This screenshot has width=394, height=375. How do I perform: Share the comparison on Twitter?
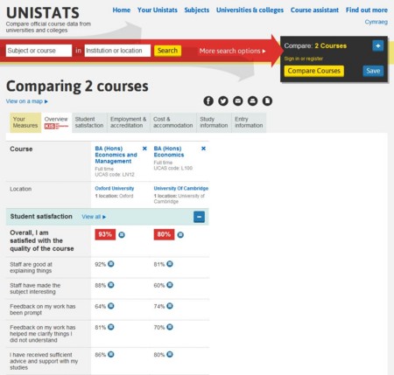click(x=223, y=101)
